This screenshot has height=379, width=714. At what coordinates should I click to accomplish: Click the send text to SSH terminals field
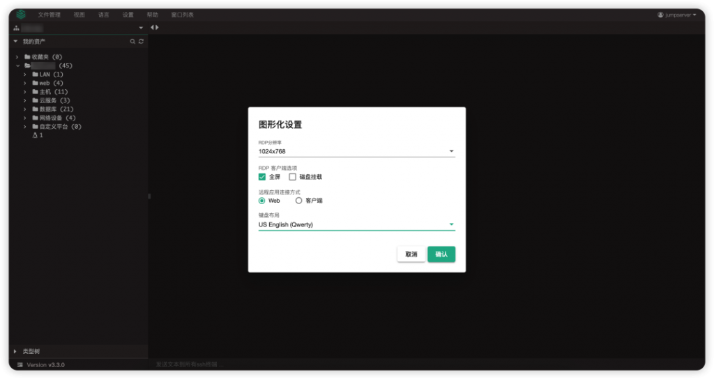pos(426,364)
